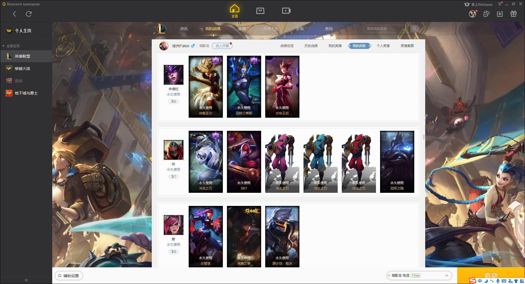The height and width of the screenshot is (284, 525).
Task: Open the 方块王后 skin card
Action: pyautogui.click(x=282, y=87)
